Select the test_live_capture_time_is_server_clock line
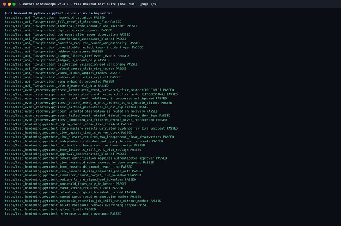Screen dimensions: 341x226 click(x=69, y=132)
